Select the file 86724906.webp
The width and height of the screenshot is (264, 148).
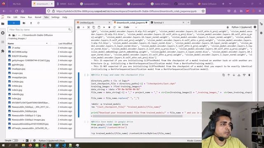tap(19, 52)
